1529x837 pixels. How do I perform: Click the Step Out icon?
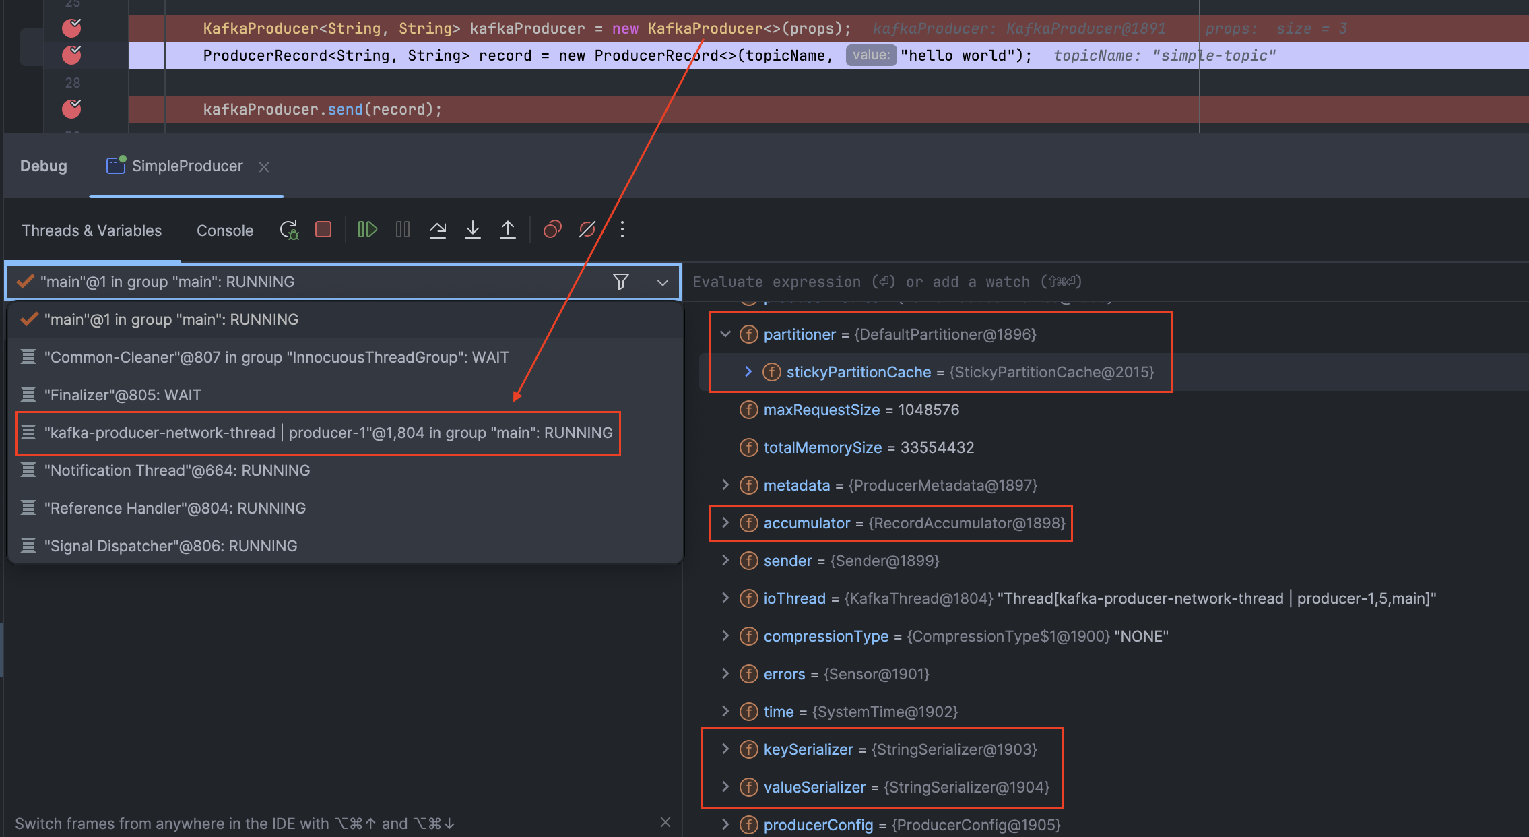pyautogui.click(x=508, y=230)
